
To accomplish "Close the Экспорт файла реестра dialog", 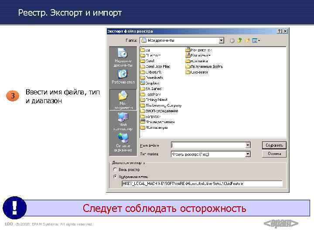I will coord(285,31).
